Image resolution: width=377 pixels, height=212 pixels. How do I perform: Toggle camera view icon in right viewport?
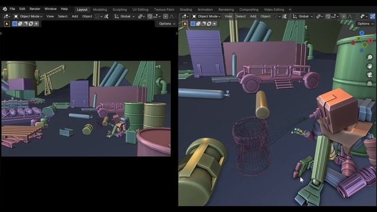pos(370,75)
